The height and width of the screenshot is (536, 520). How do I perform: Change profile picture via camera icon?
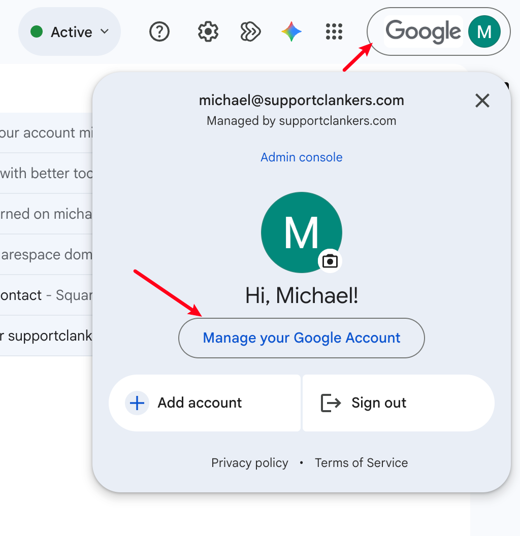[x=330, y=261]
